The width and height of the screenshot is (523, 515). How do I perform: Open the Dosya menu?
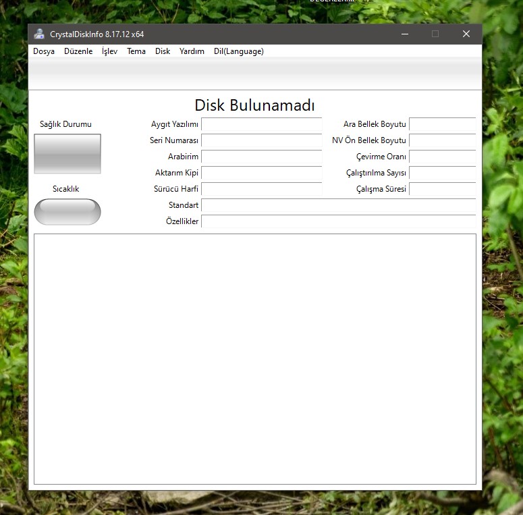click(44, 51)
